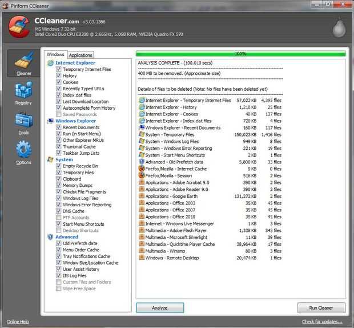Enable the Wipe Free Space checkbox
Image resolution: width=354 pixels, height=328 pixels.
click(x=59, y=289)
